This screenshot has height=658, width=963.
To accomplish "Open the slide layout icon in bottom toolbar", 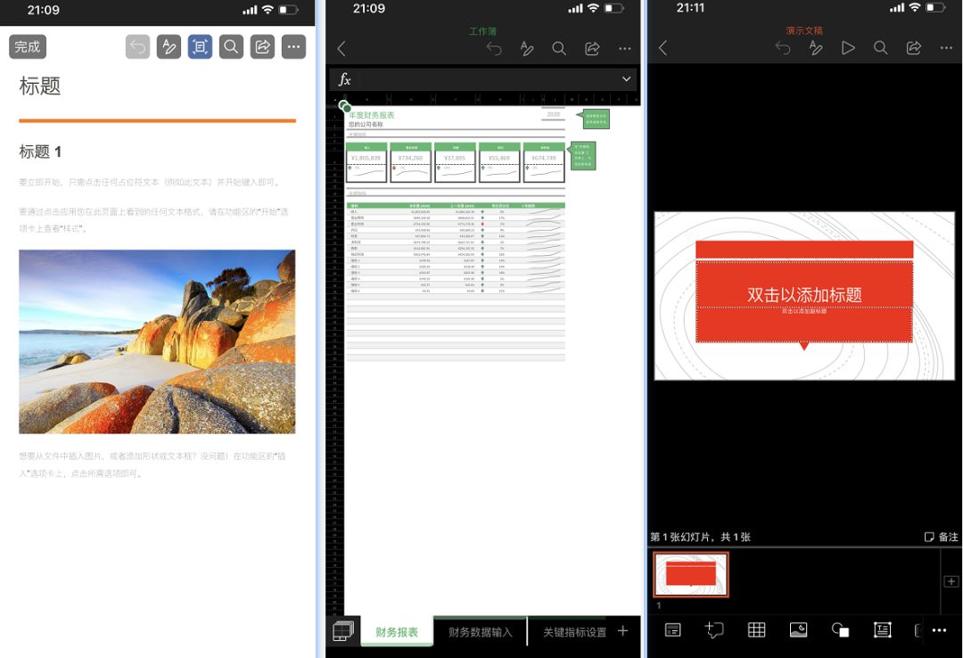I will (x=673, y=629).
